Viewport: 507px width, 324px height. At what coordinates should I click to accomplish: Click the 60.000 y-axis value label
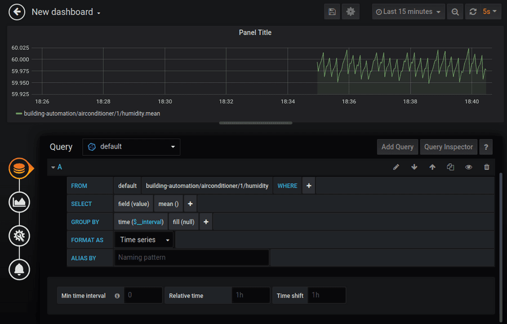tap(20, 60)
